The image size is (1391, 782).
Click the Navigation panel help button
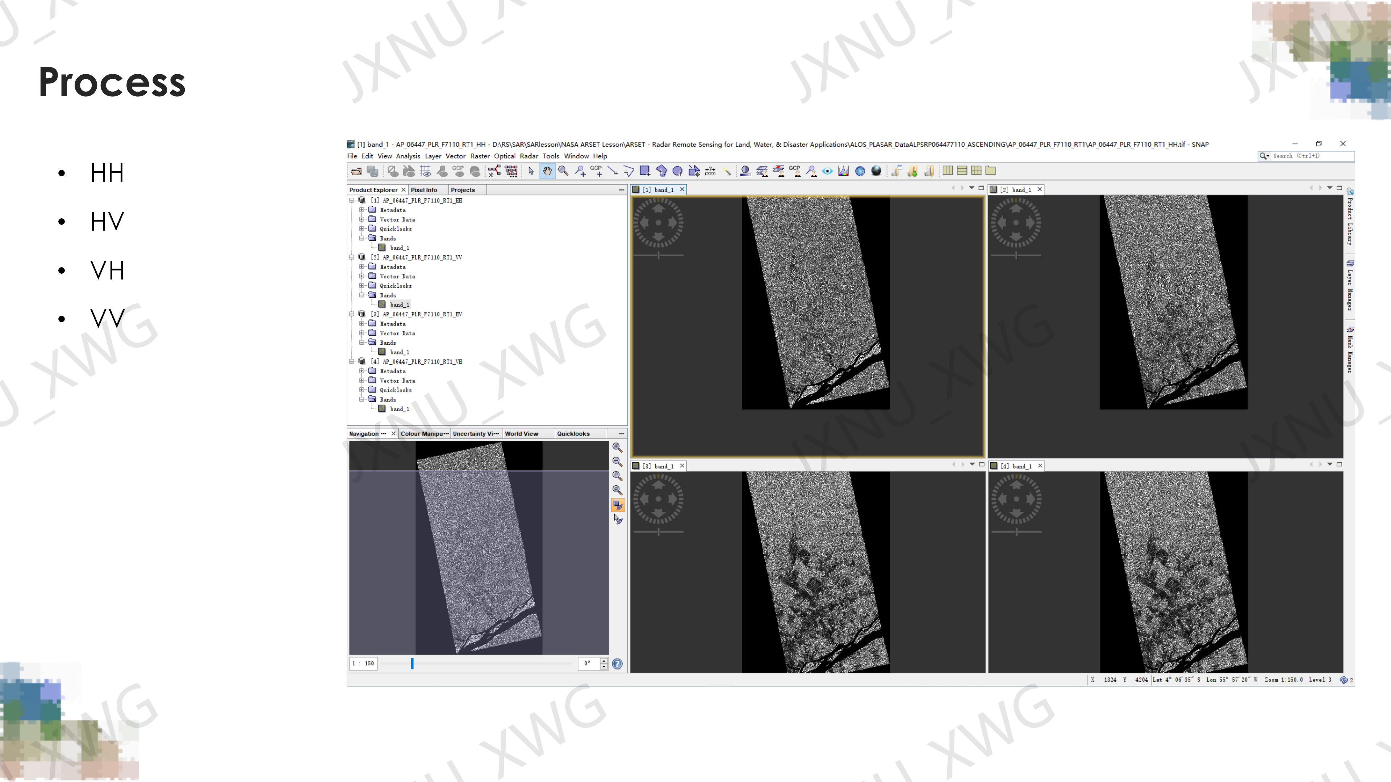617,664
